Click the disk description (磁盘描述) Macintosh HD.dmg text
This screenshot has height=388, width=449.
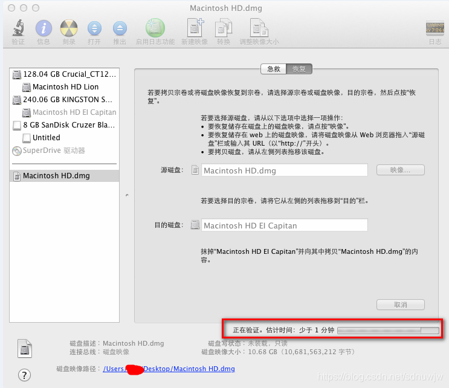click(133, 343)
